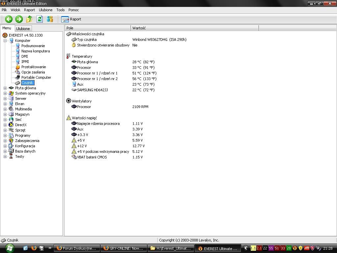Switch to the Ulubione tab in sidebar
The image size is (337, 253).
[x=23, y=29]
